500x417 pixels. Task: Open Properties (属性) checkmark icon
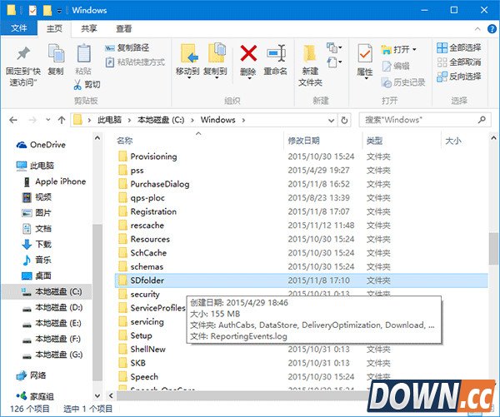(365, 53)
